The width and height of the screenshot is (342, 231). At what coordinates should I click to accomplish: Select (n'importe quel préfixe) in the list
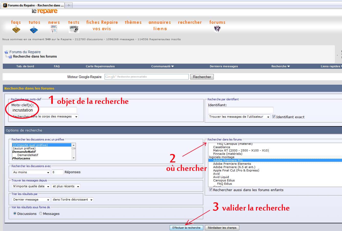(42, 145)
